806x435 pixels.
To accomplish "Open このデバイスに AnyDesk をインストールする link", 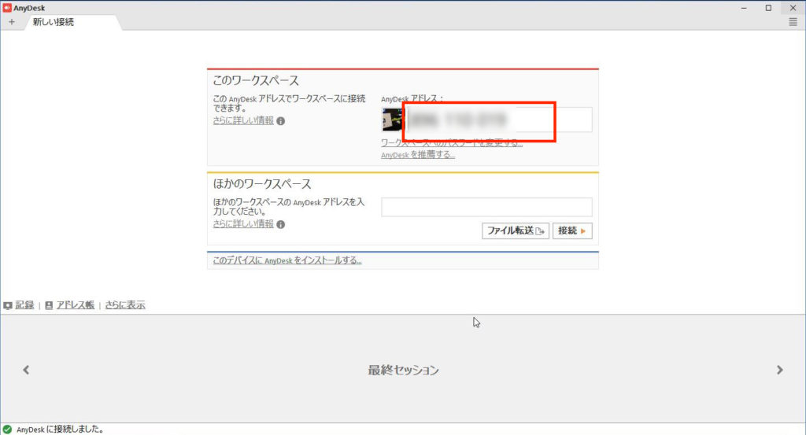I will tap(287, 260).
